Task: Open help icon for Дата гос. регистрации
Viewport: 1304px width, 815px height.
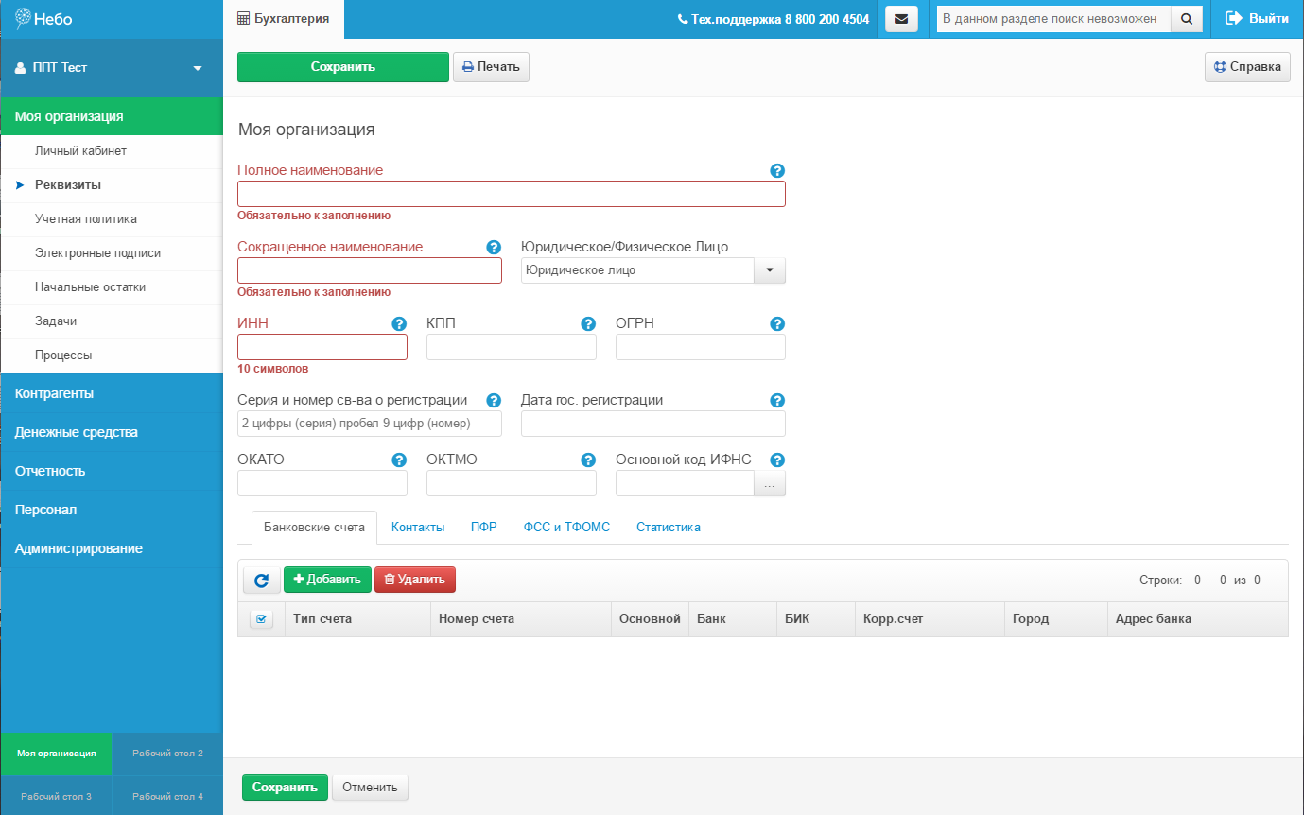Action: pos(777,401)
